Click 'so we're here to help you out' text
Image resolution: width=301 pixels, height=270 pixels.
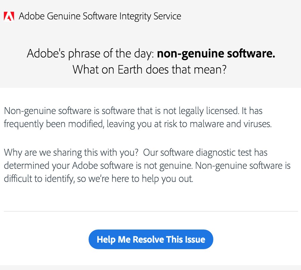pos(135,179)
